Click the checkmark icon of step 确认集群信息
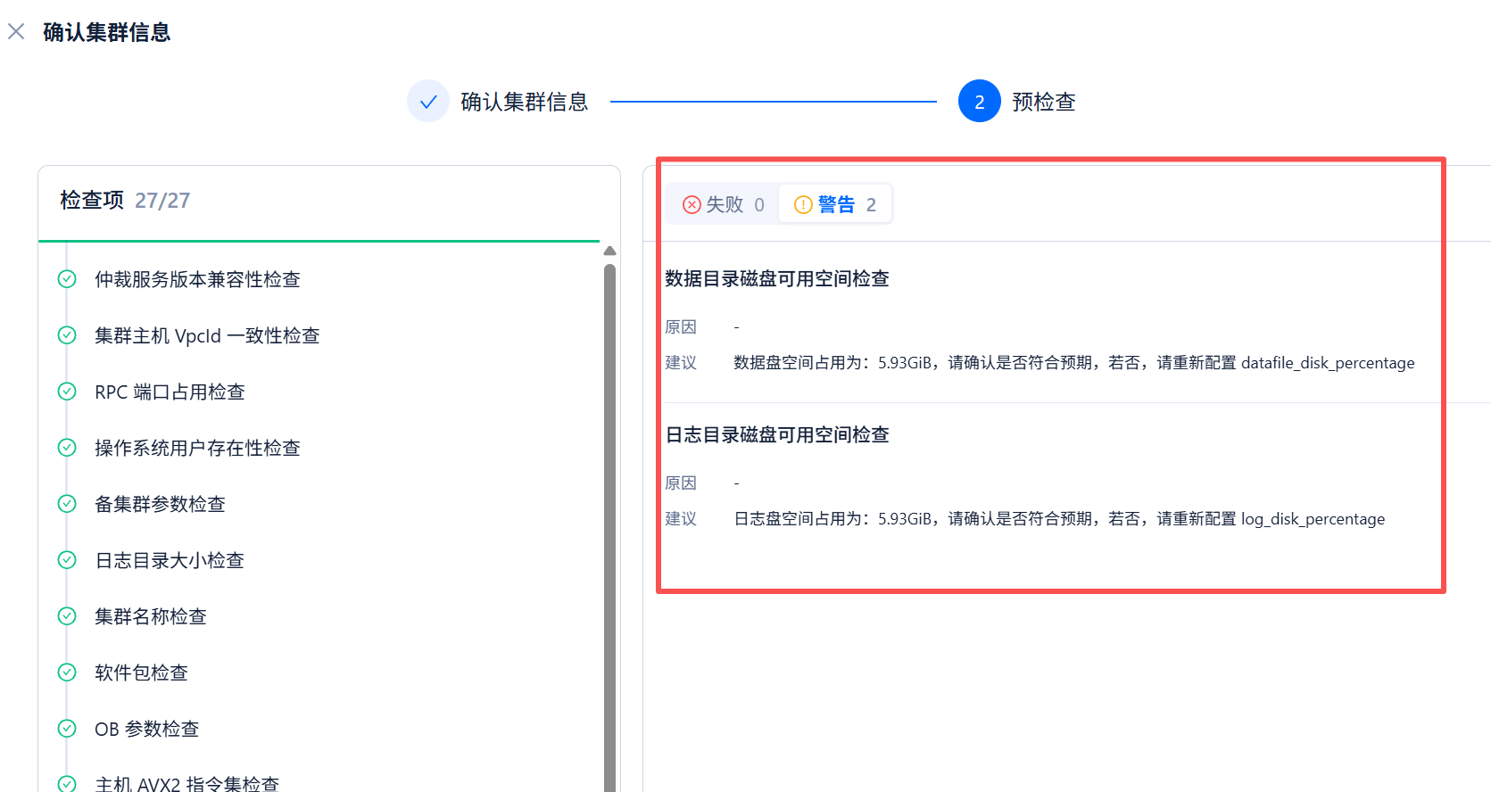This screenshot has width=1491, height=792. coord(428,102)
